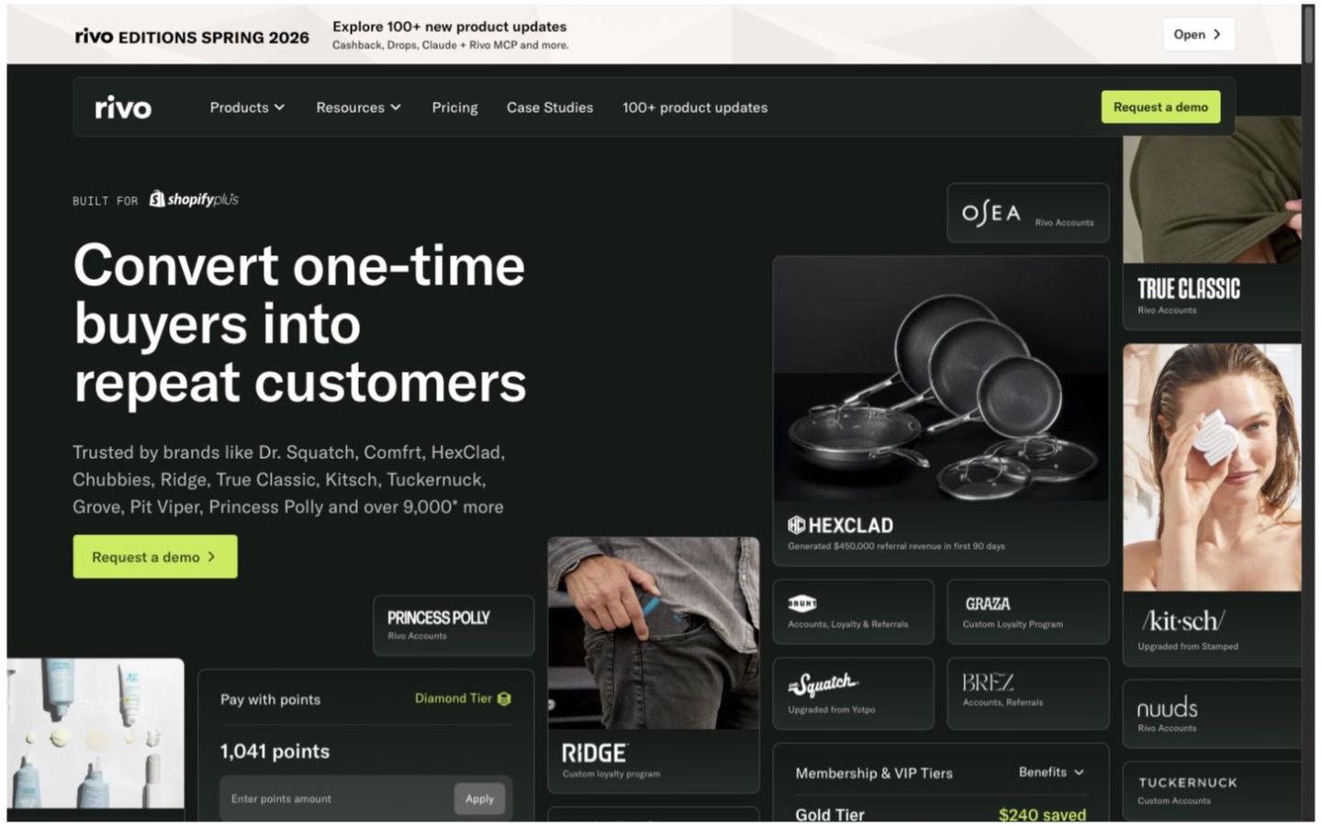The width and height of the screenshot is (1322, 826).
Task: Click the HexClad cookware image
Action: coord(941,379)
